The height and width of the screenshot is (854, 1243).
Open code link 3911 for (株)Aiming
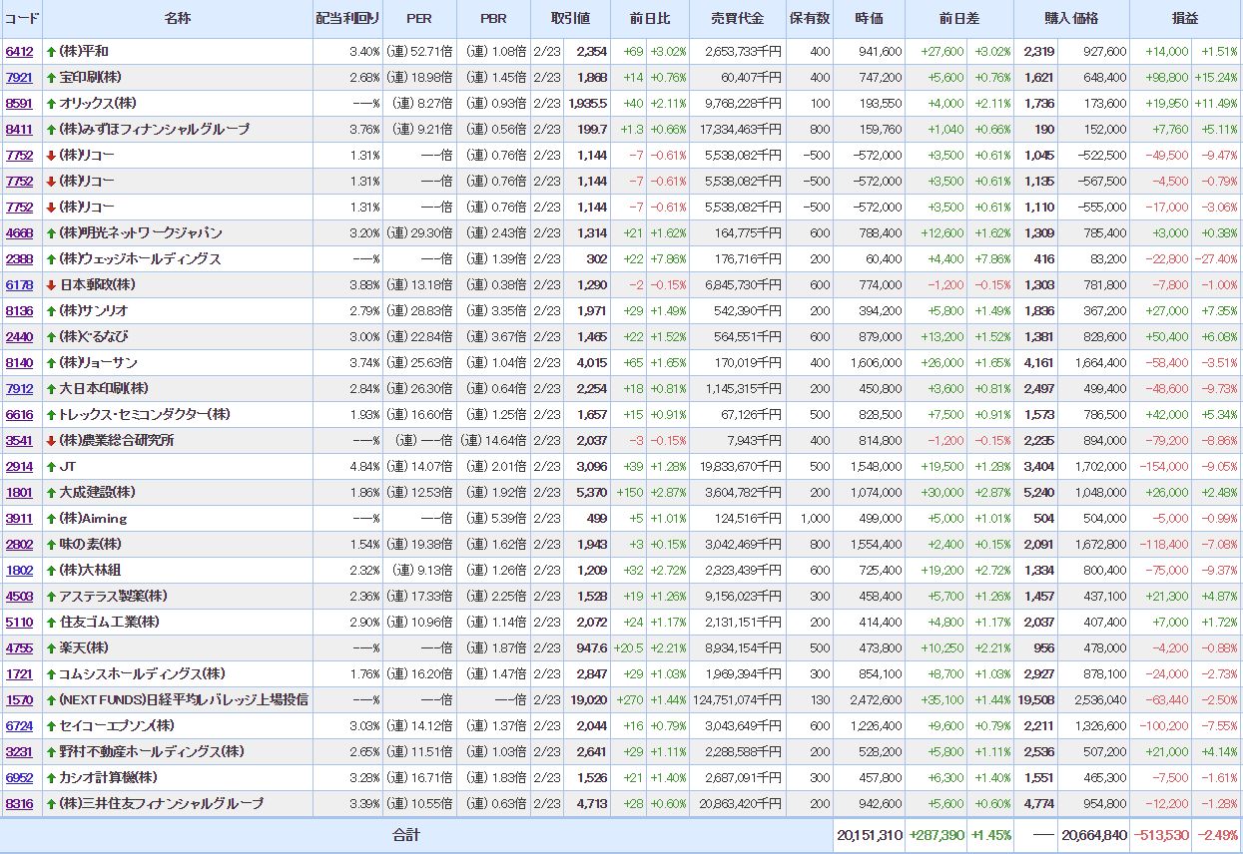[x=19, y=519]
